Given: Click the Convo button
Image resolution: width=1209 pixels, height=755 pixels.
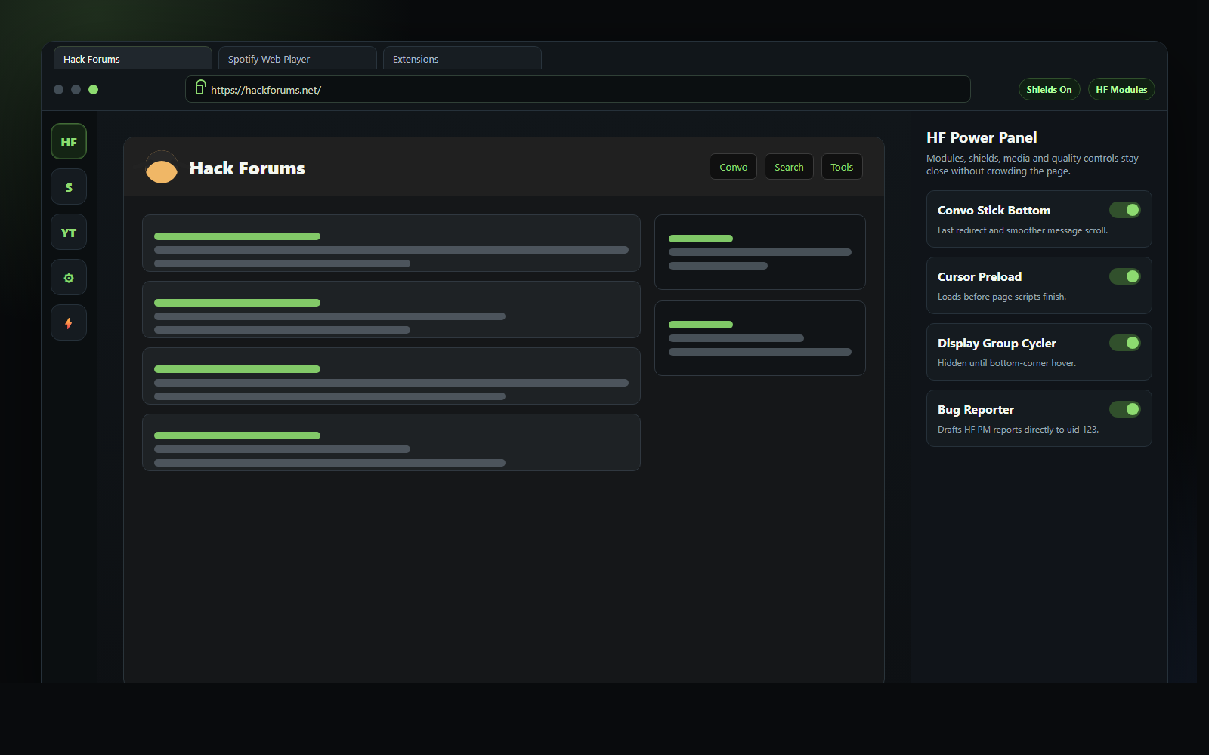Looking at the screenshot, I should tap(733, 167).
